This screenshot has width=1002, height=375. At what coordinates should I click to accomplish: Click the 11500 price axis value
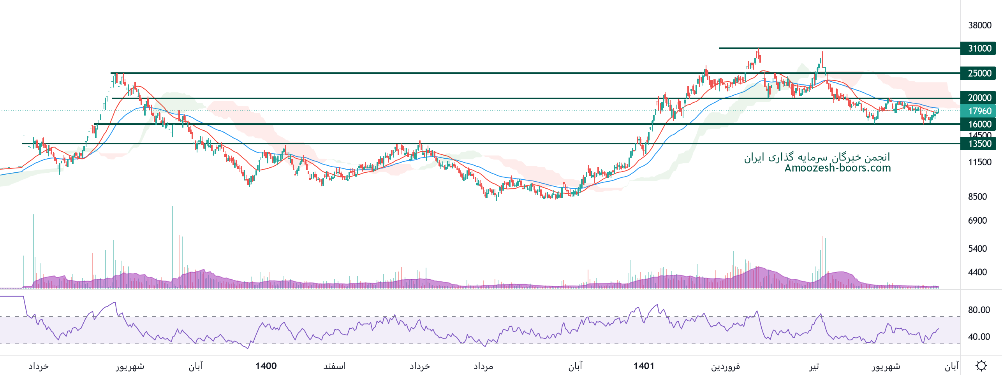pyautogui.click(x=979, y=162)
